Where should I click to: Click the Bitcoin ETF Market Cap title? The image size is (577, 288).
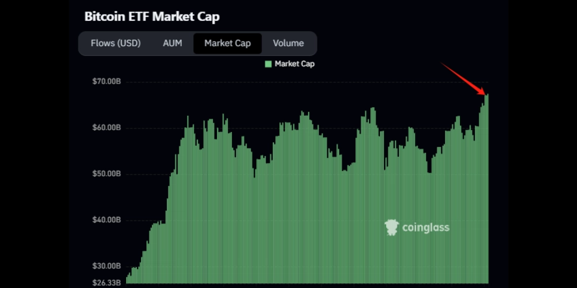(152, 17)
